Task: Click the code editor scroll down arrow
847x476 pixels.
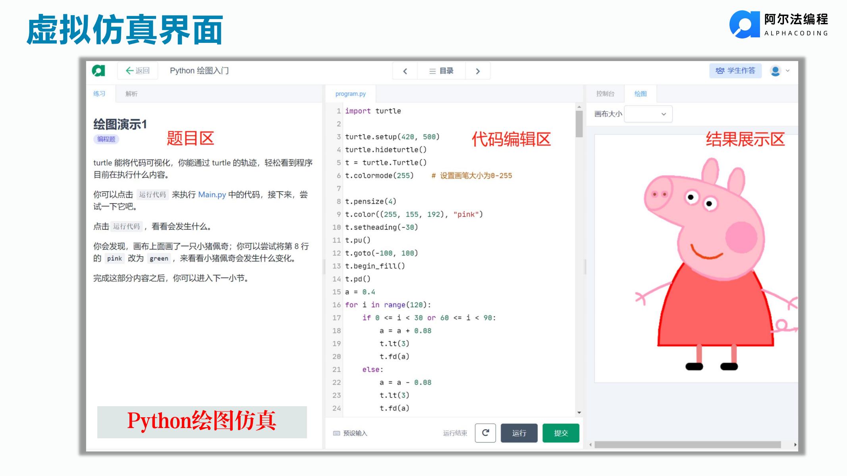Action: pyautogui.click(x=579, y=413)
